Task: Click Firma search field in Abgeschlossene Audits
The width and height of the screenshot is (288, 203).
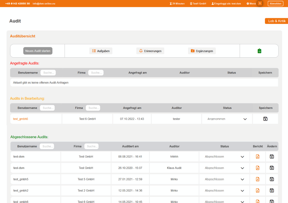Action: point(91,146)
